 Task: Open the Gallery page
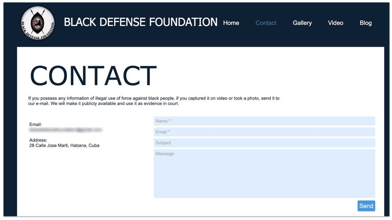pos(302,23)
